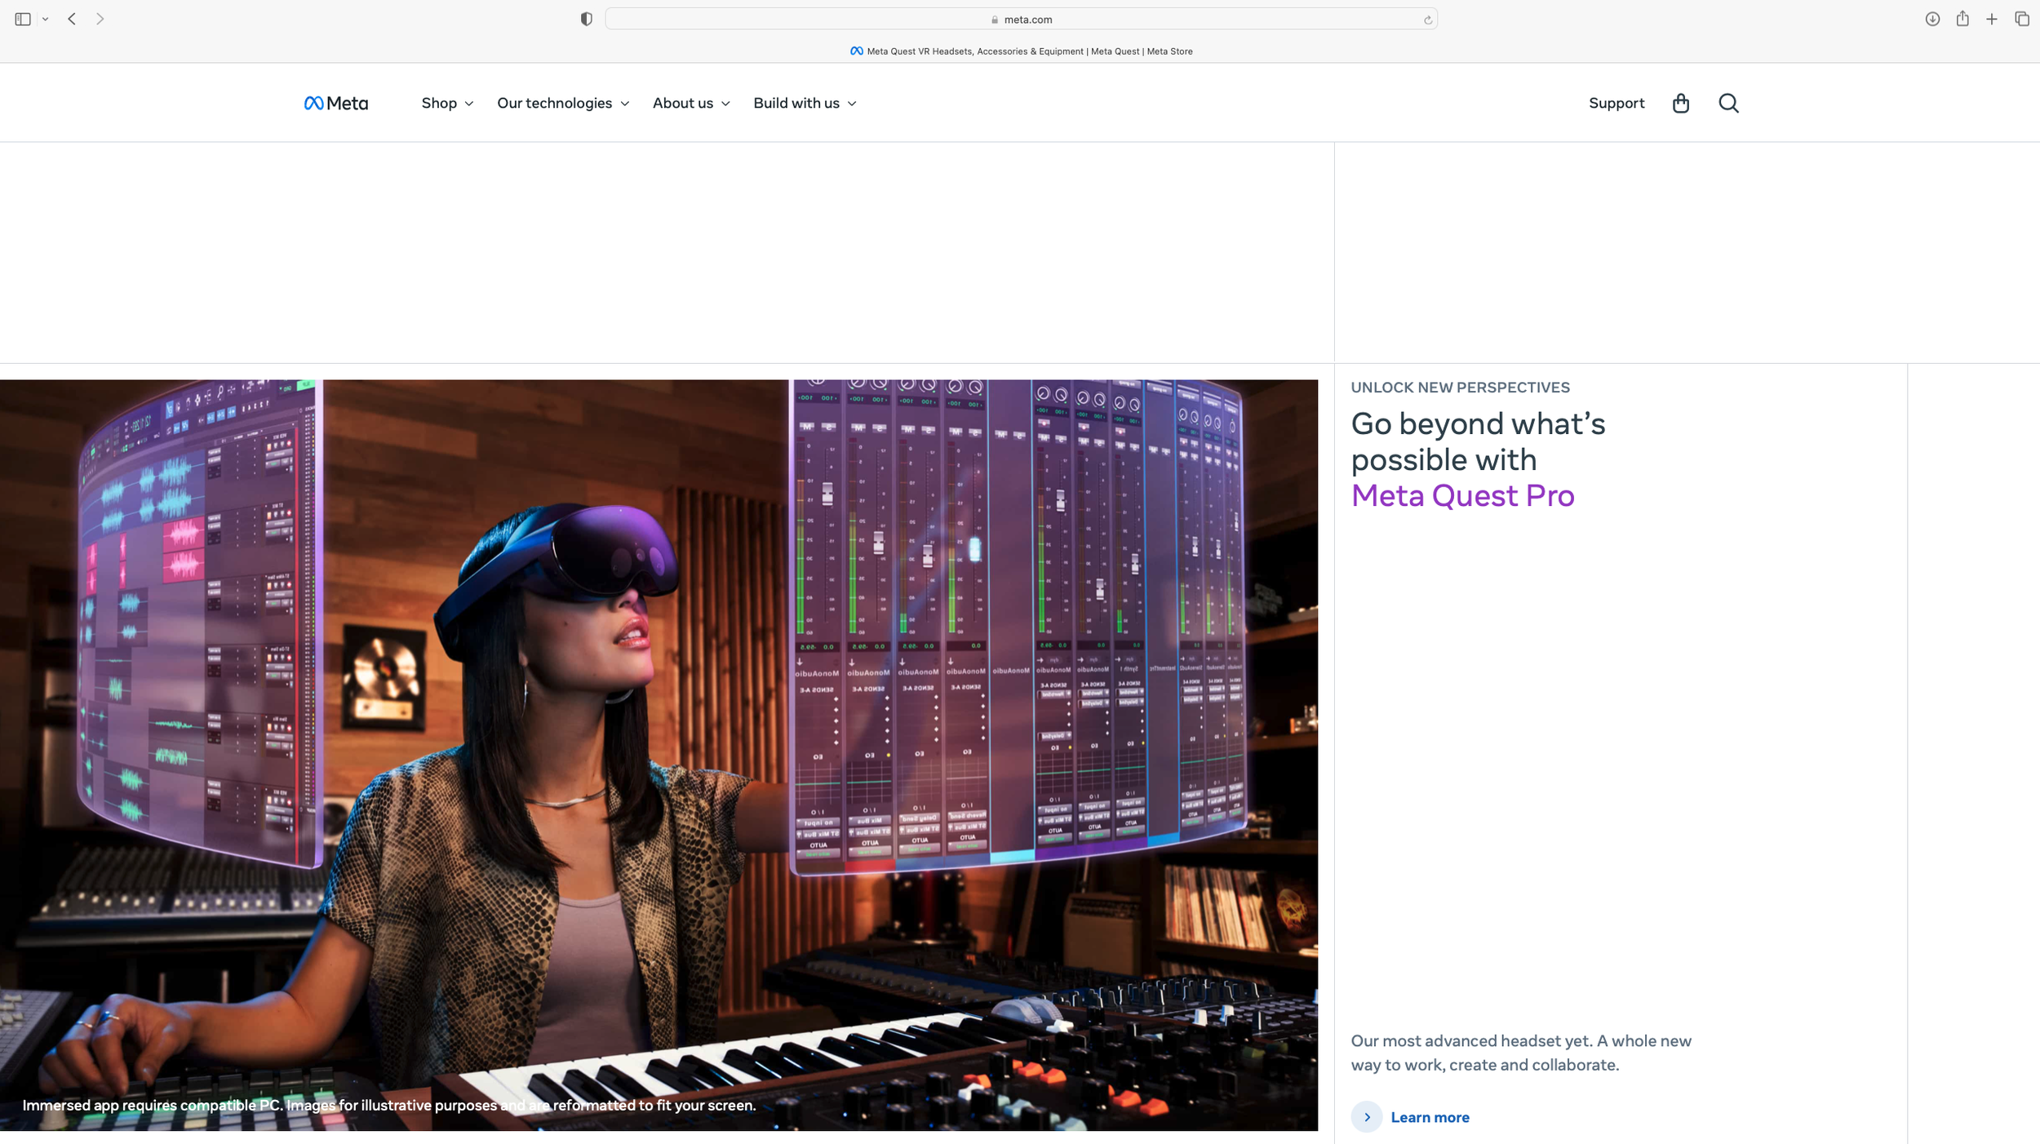Click the Meta logo
Viewport: 2040px width, 1144px height.
(335, 103)
